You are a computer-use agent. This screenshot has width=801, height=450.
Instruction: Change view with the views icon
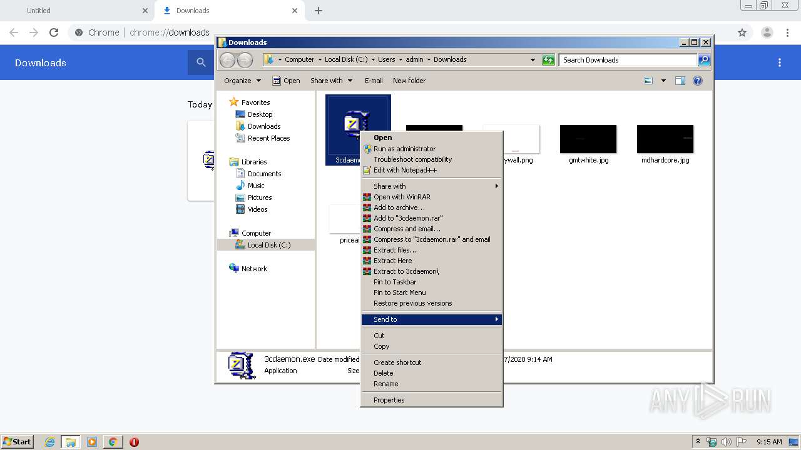tap(648, 81)
